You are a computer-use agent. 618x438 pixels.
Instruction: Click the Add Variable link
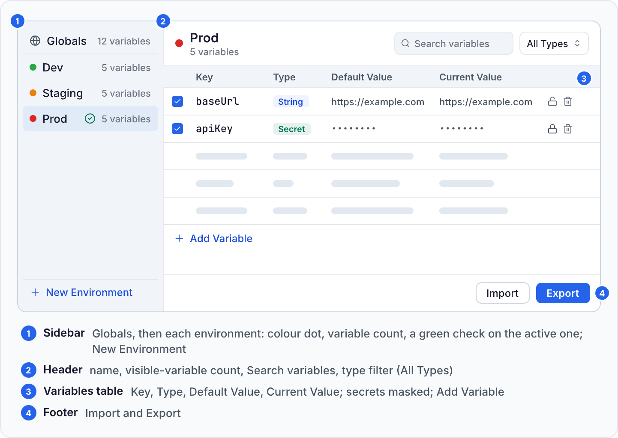(214, 238)
